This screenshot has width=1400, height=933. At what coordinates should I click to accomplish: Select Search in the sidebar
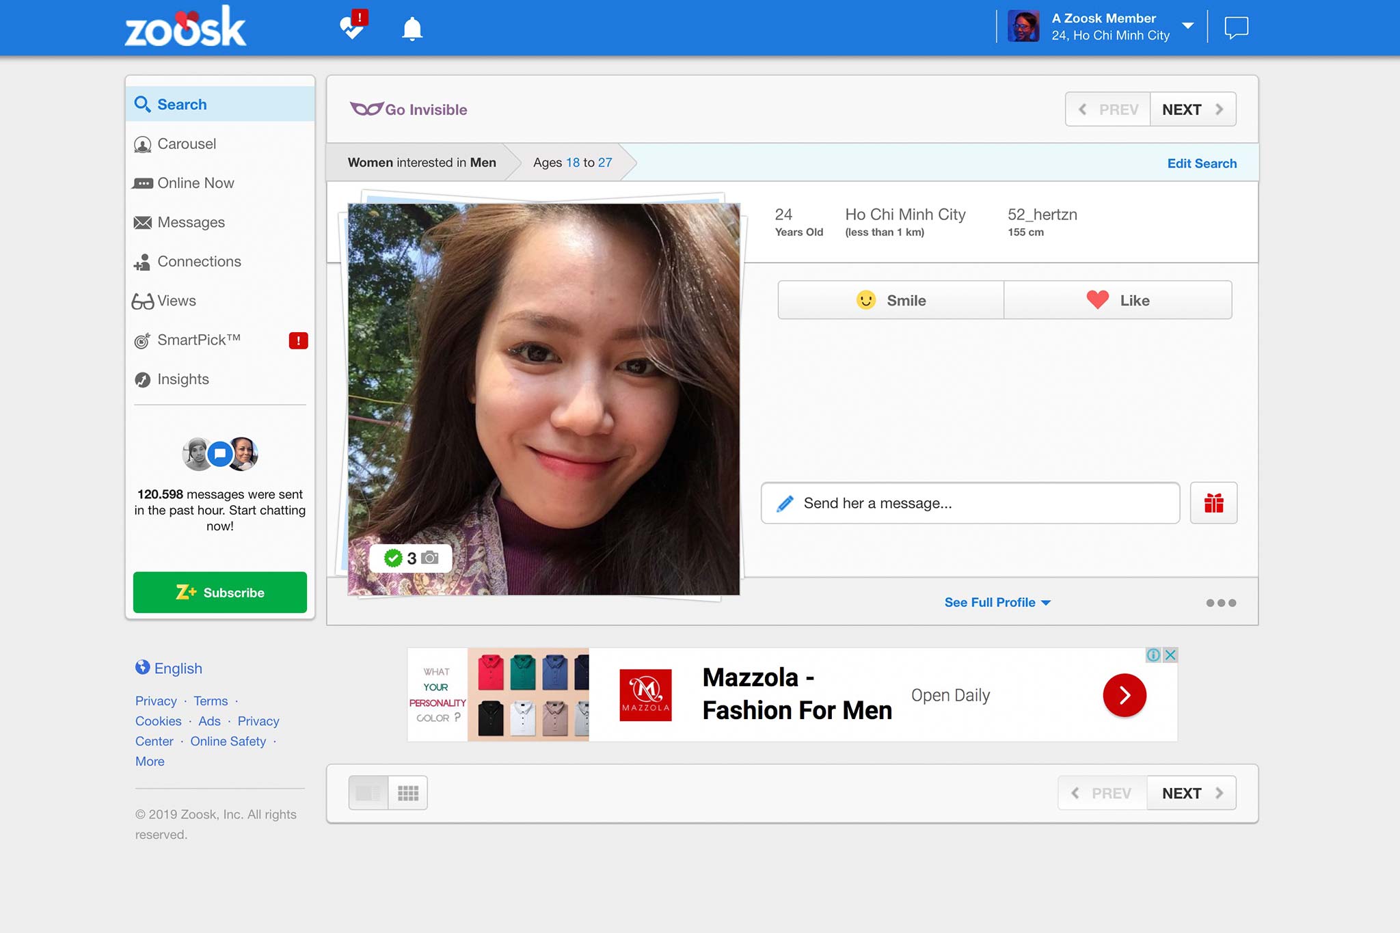(x=220, y=104)
